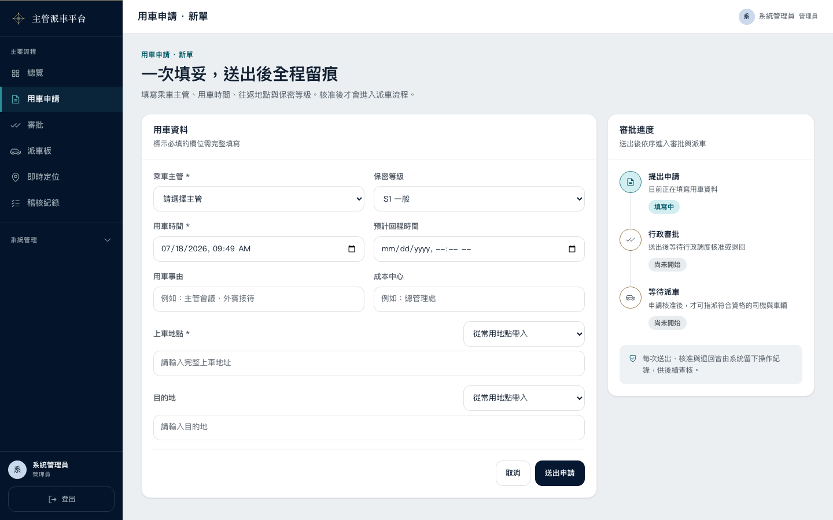The height and width of the screenshot is (520, 833).
Task: Open 稽核紀錄 menu item
Action: [61, 203]
